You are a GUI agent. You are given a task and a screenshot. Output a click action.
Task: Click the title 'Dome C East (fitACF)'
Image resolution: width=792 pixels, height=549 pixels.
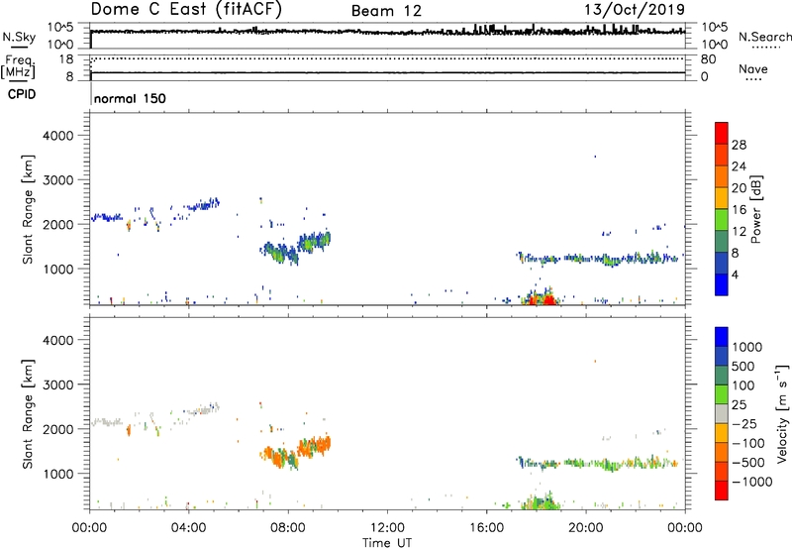pyautogui.click(x=186, y=9)
